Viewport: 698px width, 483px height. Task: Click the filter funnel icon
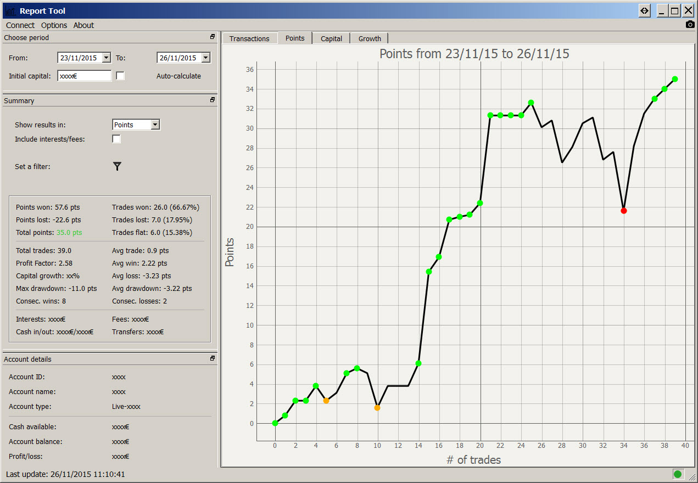(x=117, y=166)
